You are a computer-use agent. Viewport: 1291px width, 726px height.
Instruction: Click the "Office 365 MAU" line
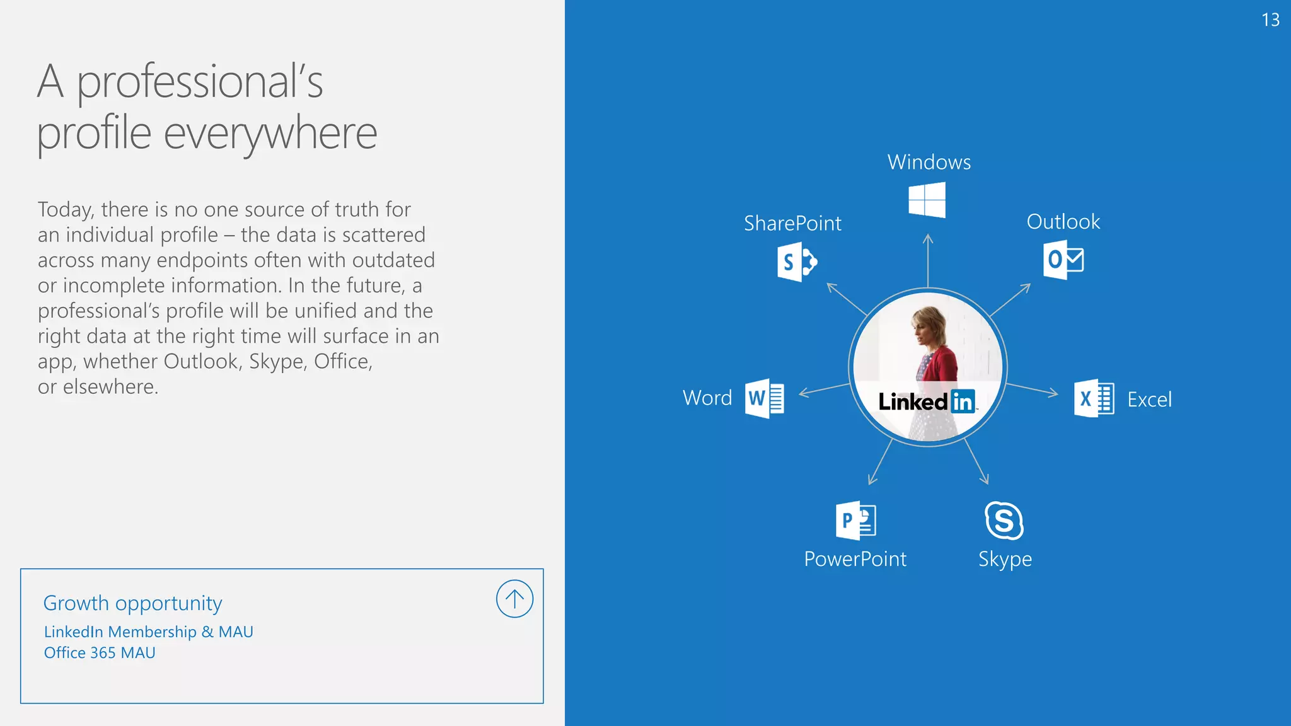[100, 653]
